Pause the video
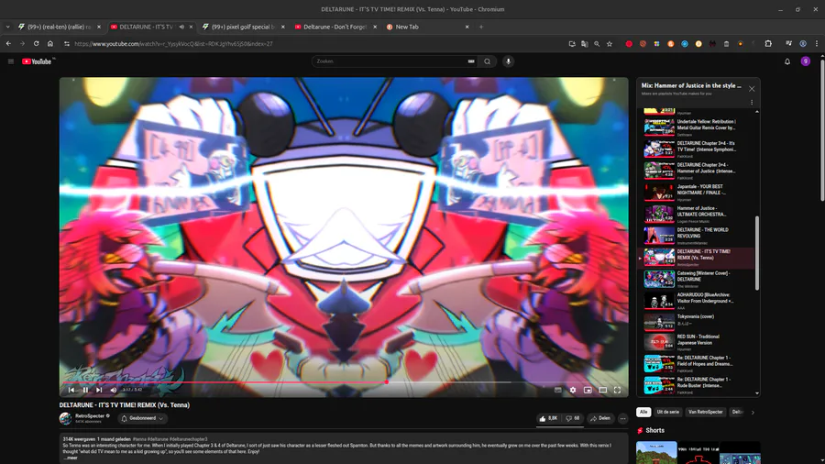The height and width of the screenshot is (464, 825). [x=85, y=390]
